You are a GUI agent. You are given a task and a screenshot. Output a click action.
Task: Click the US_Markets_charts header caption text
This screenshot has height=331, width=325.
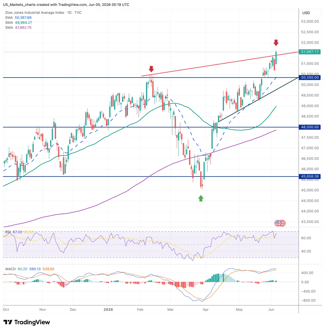coord(66,5)
